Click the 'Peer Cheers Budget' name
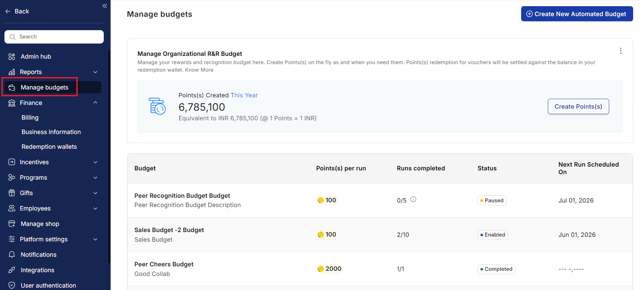The height and width of the screenshot is (290, 641). click(164, 264)
